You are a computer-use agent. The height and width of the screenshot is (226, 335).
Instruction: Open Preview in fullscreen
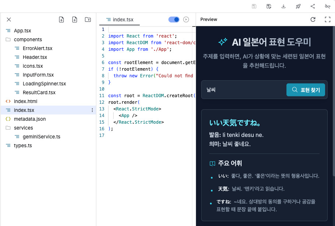coord(328,20)
